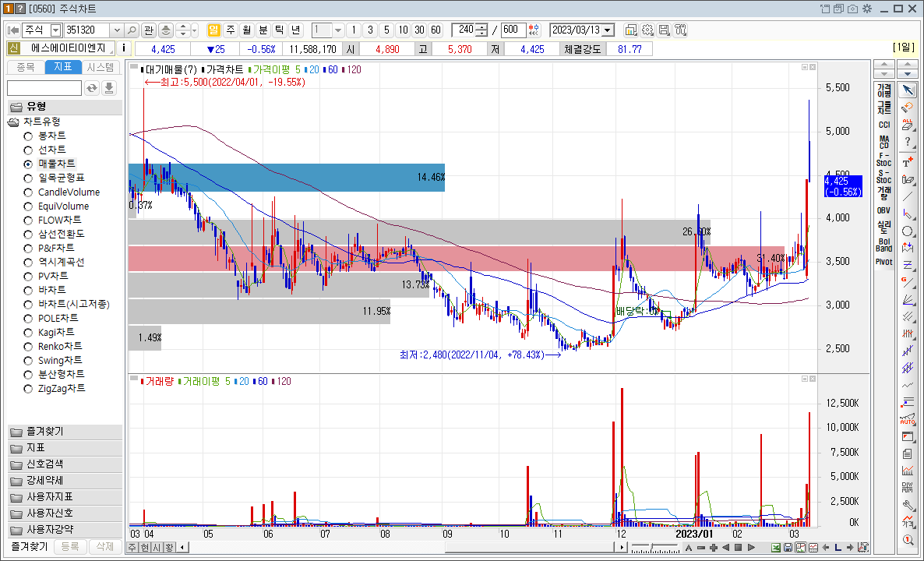Open the 주식 market type dropdown
The height and width of the screenshot is (561, 924).
click(x=56, y=30)
